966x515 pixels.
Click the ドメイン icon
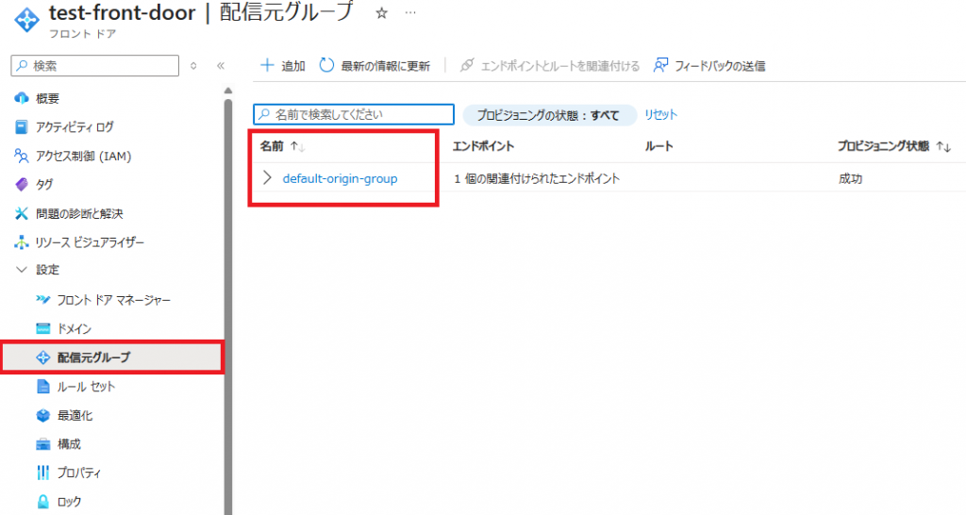(x=43, y=328)
